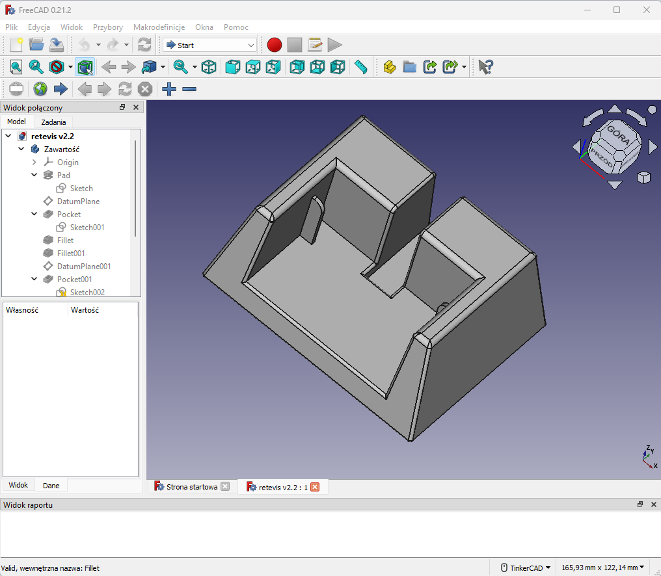Click the model tree vertical scrollbar

(135, 189)
